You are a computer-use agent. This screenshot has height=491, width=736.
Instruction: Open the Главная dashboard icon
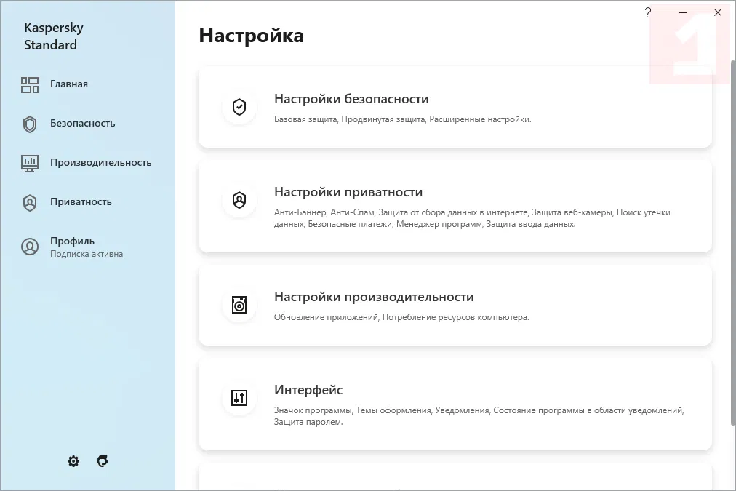30,85
